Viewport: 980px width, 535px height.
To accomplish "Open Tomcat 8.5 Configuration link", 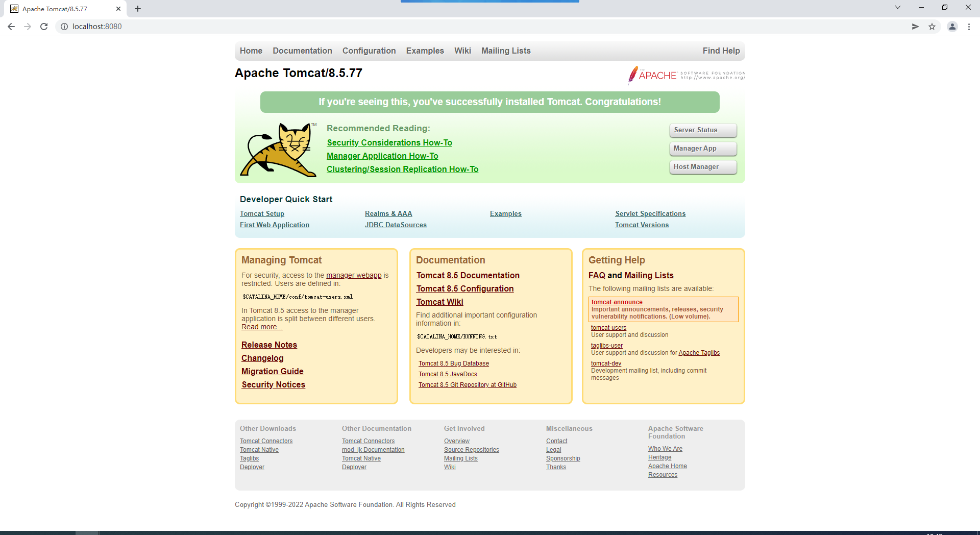I will tap(465, 289).
